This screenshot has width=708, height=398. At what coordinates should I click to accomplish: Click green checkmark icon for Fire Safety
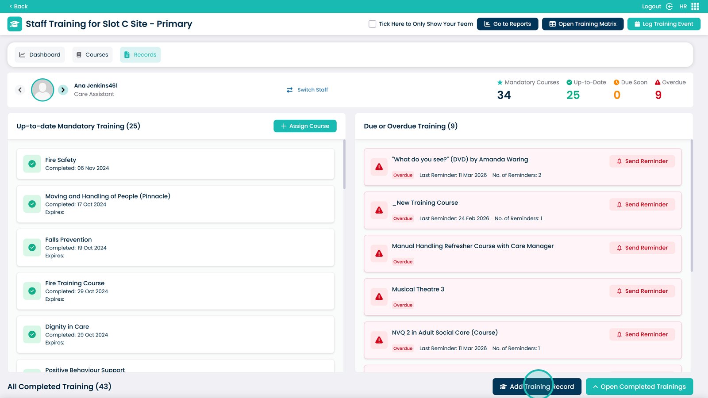click(32, 164)
